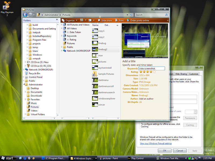Open the Play Rayman 3 desktop shortcut

click(7, 9)
